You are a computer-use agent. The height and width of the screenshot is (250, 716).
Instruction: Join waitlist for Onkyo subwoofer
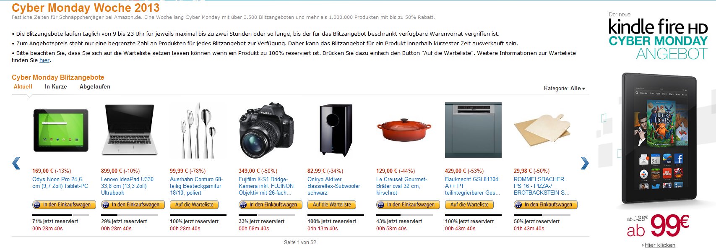coord(332,205)
